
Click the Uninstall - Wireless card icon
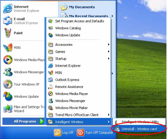pos(117,129)
